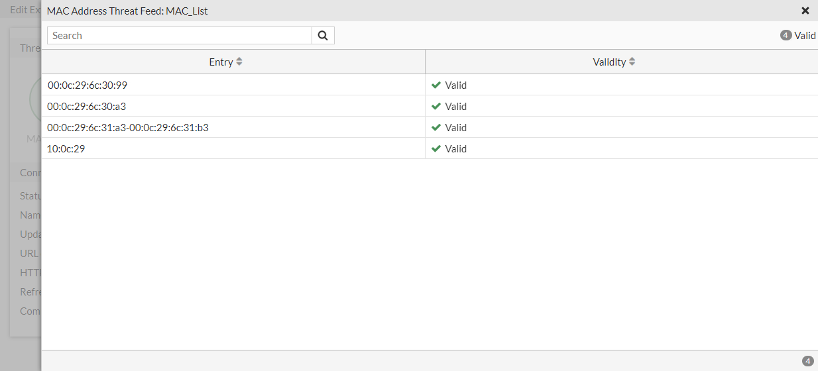The height and width of the screenshot is (371, 818).
Task: Select entry 10:0c:29
Action: tap(66, 149)
